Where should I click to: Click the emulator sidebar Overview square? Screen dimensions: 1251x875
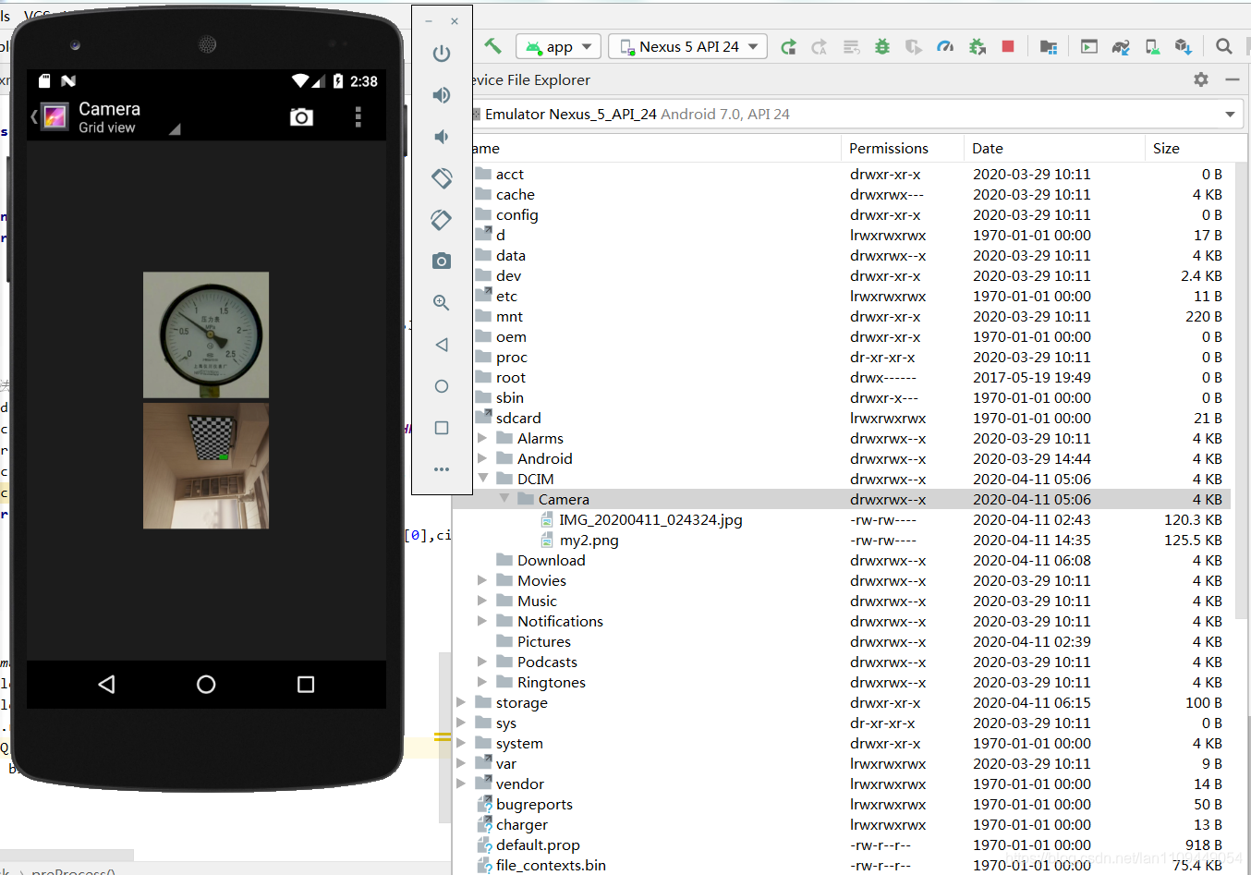point(442,428)
